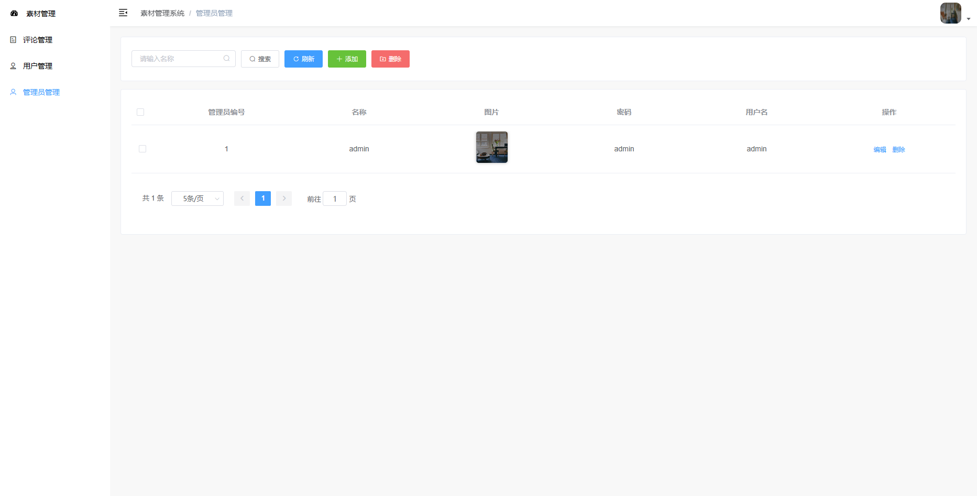Screen dimensions: 977x496
Task: Click the magnifier icon in search box
Action: (x=226, y=59)
